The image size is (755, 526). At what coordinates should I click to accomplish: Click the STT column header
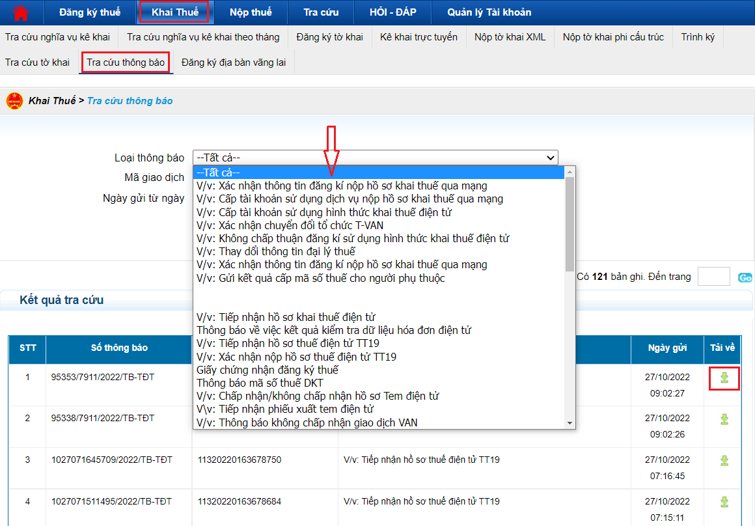27,348
